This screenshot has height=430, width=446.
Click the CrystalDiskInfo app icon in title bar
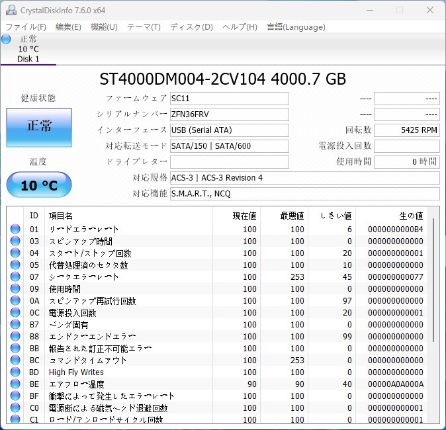pyautogui.click(x=11, y=10)
